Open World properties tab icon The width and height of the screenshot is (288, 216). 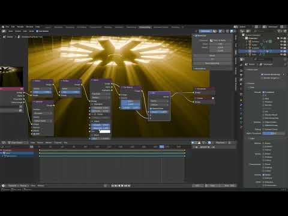click(242, 89)
